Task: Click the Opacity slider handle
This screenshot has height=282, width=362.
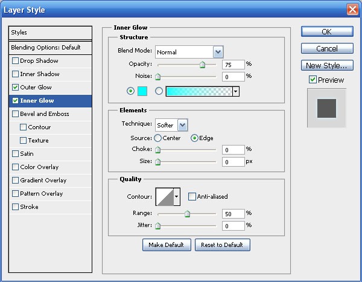Action: [202, 65]
